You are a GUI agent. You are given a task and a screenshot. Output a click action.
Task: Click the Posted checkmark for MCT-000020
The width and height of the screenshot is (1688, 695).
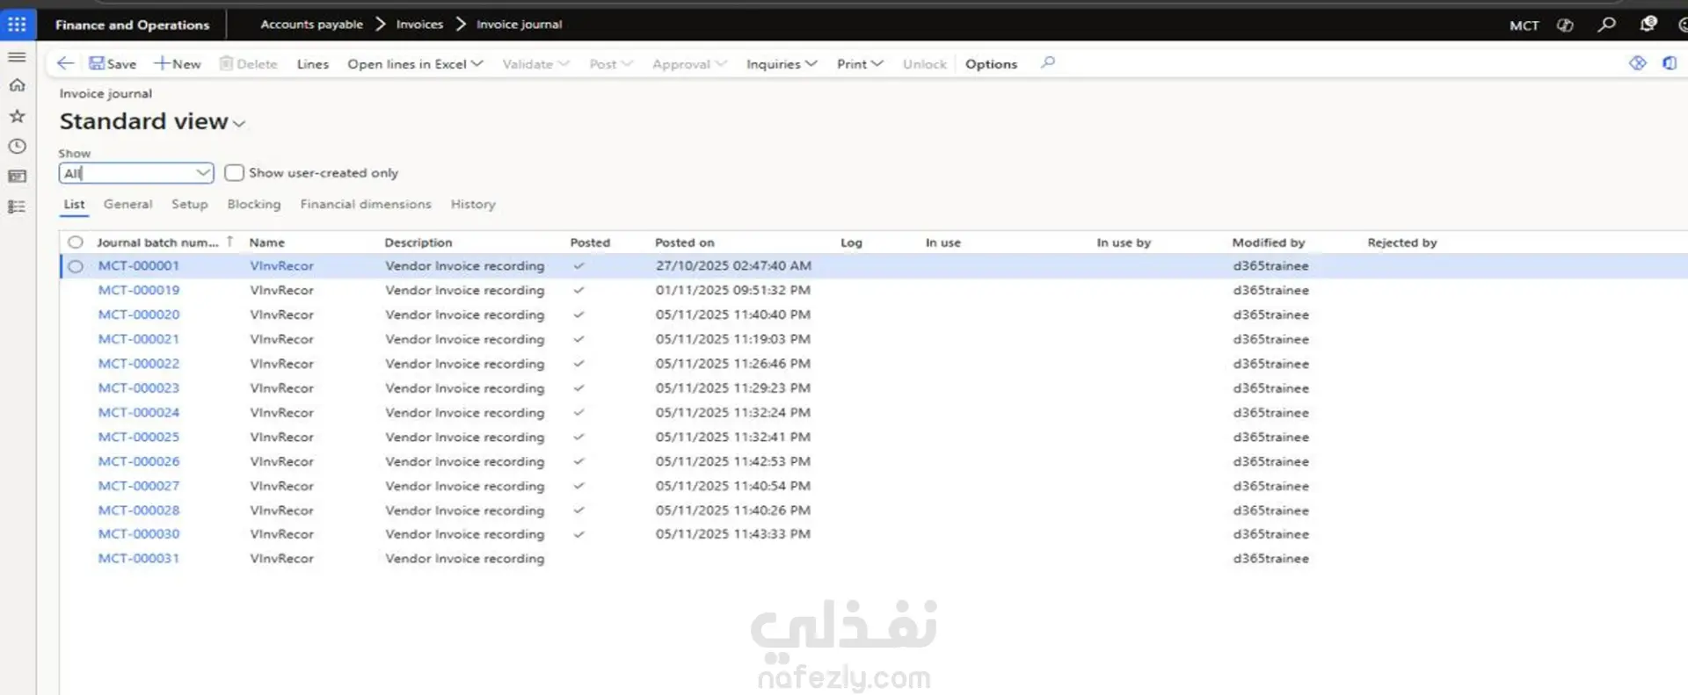(578, 315)
